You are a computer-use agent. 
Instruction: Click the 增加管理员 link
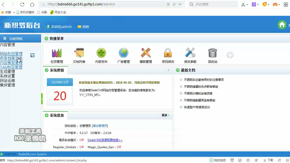(99, 125)
